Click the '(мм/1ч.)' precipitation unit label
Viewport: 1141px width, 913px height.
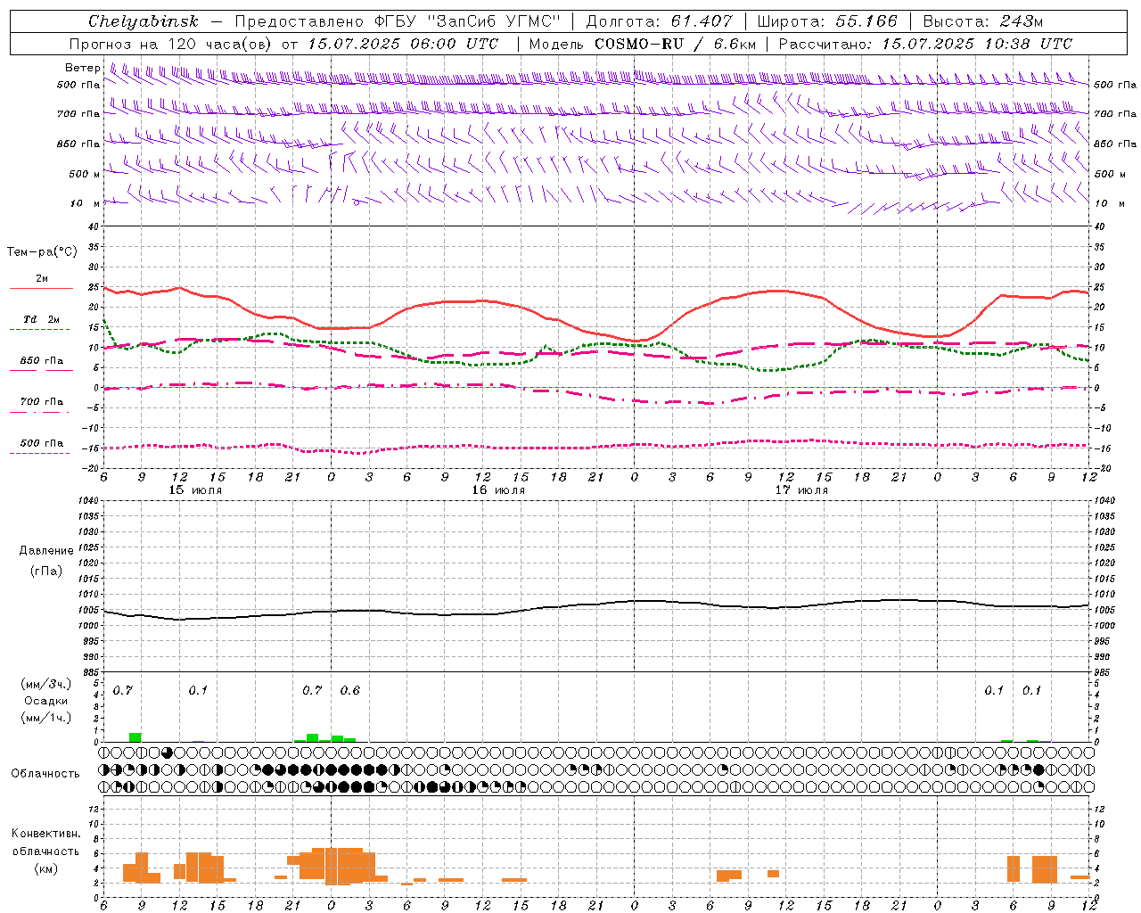coord(46,718)
